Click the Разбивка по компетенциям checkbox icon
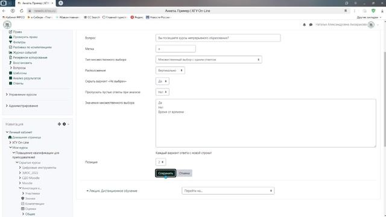This screenshot has width=386, height=217. pos(10,47)
